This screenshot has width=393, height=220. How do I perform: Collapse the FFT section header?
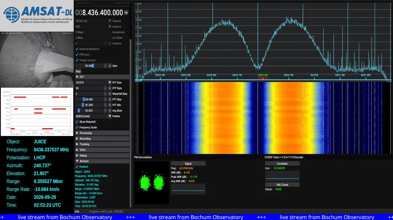[102, 77]
